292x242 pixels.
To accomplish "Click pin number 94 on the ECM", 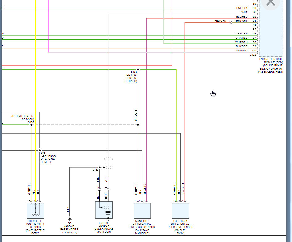I will point(254,25).
